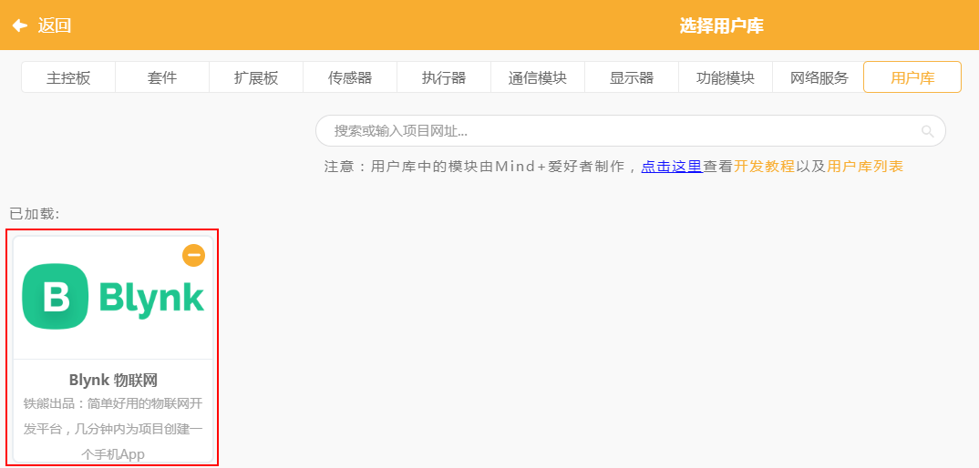979x468 pixels.
Task: Click the Blynk card description text
Action: click(x=113, y=429)
